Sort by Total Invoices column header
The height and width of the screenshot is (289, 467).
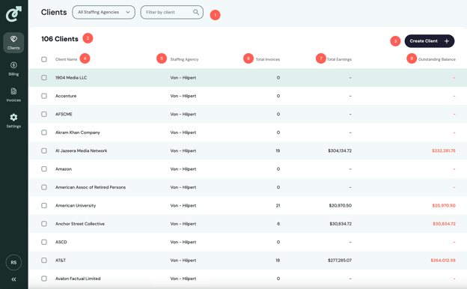tap(268, 59)
